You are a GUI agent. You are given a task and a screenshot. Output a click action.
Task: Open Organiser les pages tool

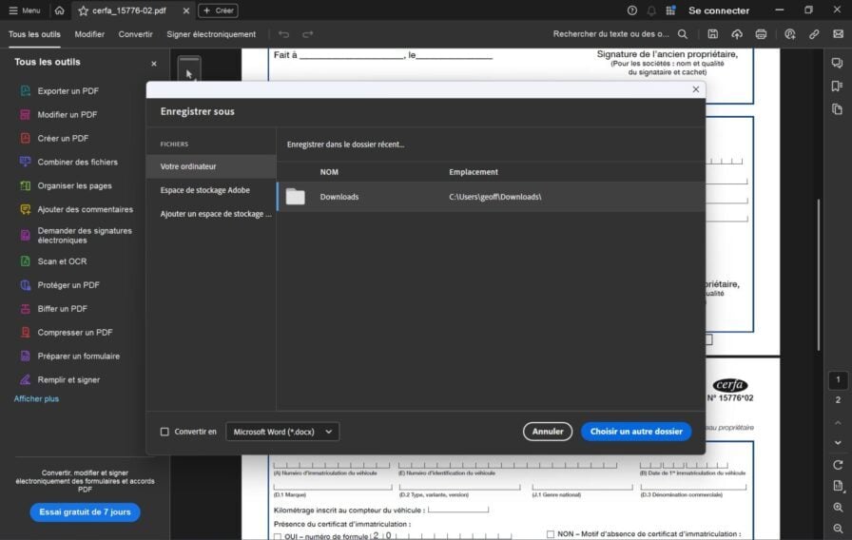coord(74,185)
